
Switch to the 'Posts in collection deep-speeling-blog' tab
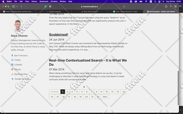[x=18, y=12]
